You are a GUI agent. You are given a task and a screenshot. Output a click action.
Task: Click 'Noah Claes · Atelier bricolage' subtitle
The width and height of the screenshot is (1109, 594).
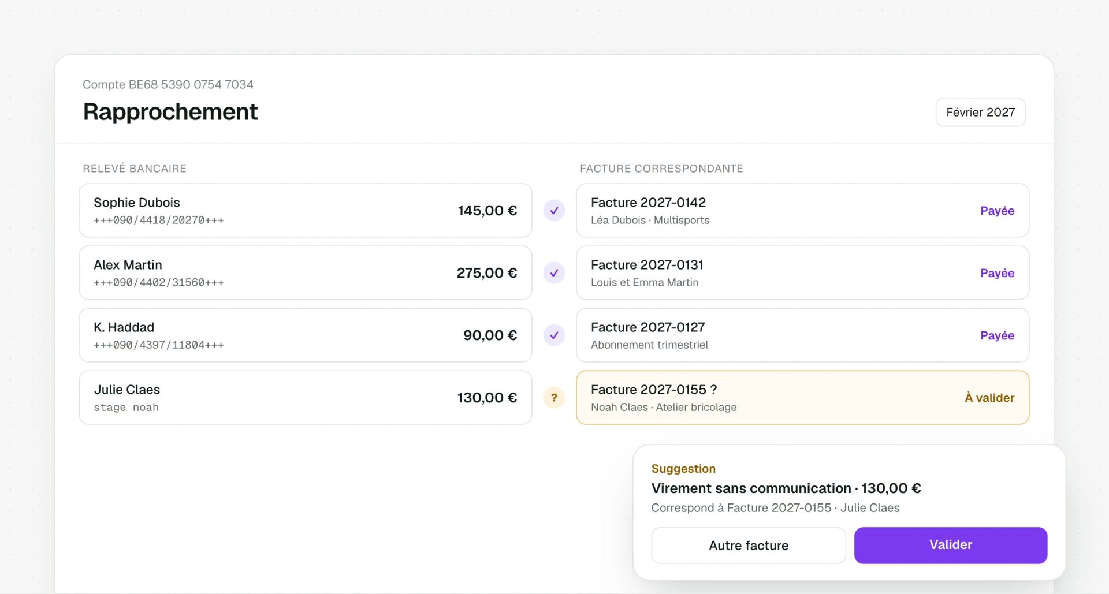coord(664,407)
